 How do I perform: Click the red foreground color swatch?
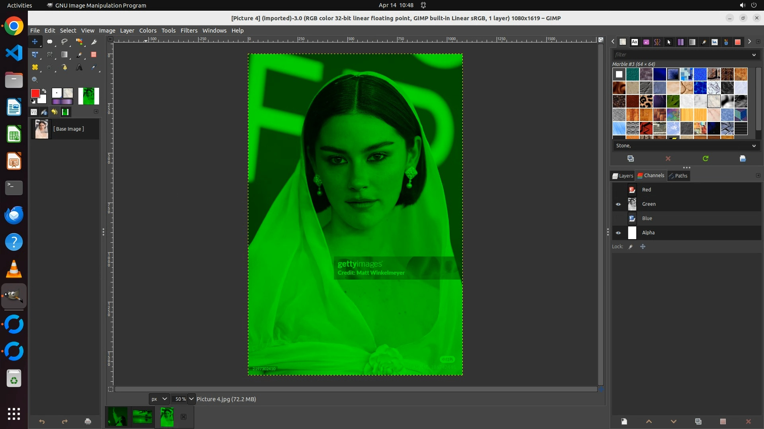tap(35, 93)
